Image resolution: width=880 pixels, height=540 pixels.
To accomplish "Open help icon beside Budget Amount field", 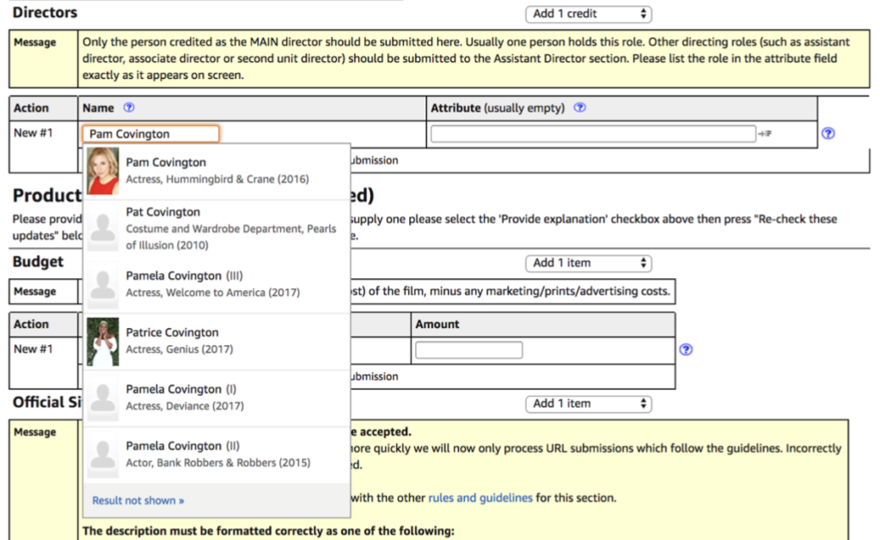I will 686,349.
